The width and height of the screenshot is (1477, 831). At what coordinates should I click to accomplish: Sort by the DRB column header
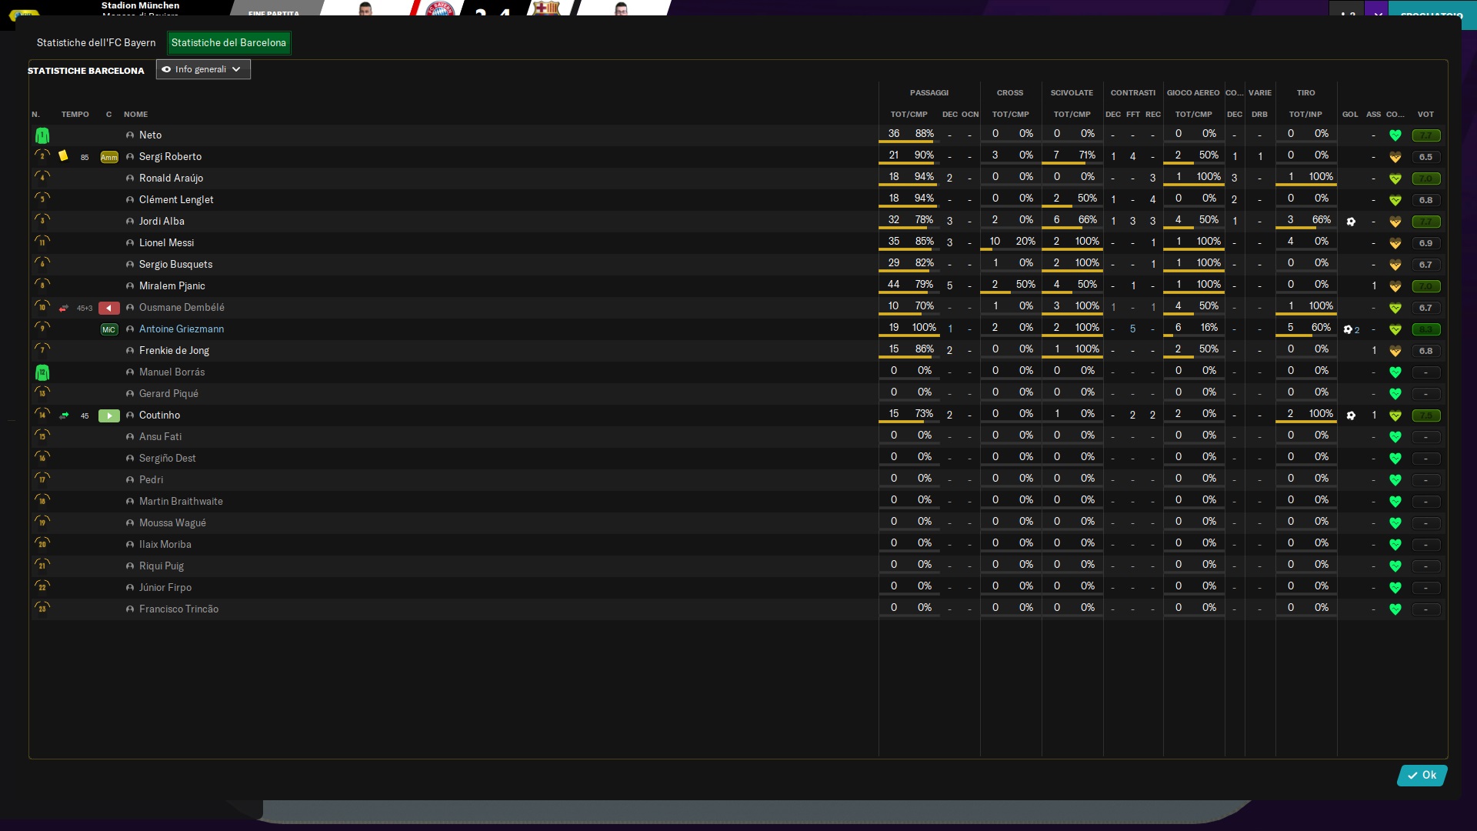1259,115
